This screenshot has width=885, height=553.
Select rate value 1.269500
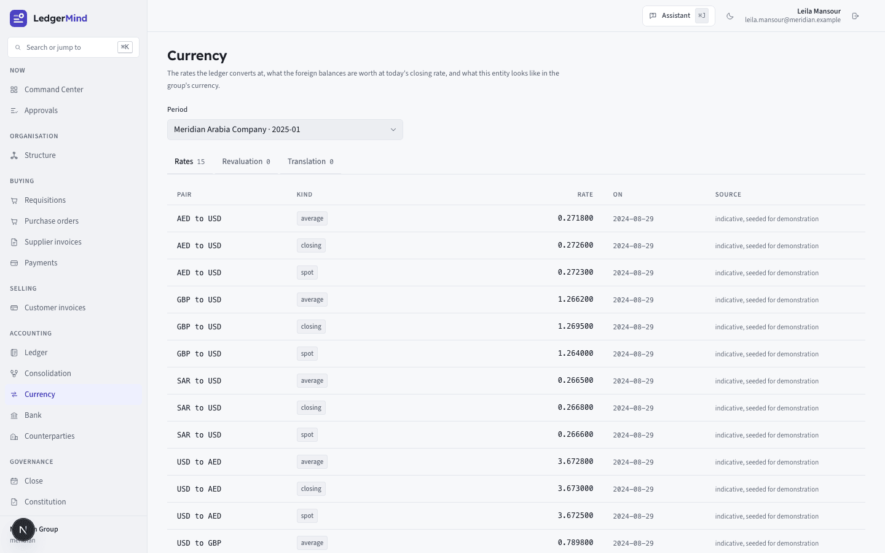(575, 326)
